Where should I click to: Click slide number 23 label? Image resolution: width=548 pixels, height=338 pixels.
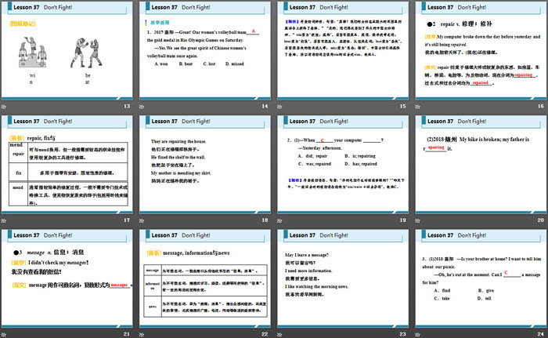coord(403,334)
